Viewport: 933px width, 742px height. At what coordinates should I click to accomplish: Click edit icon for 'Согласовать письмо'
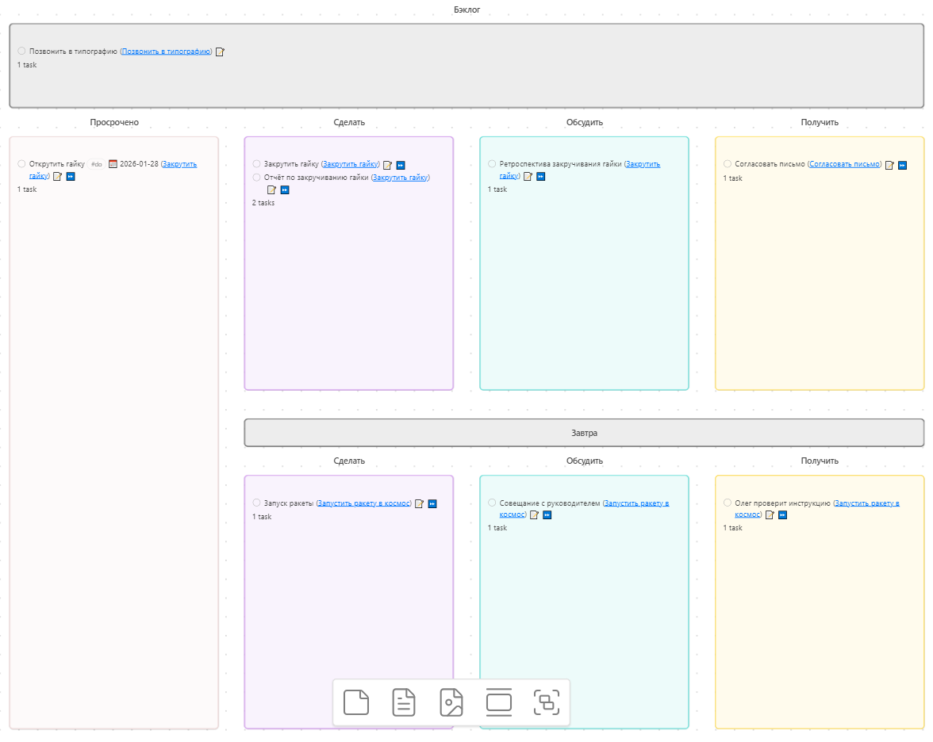(x=889, y=165)
